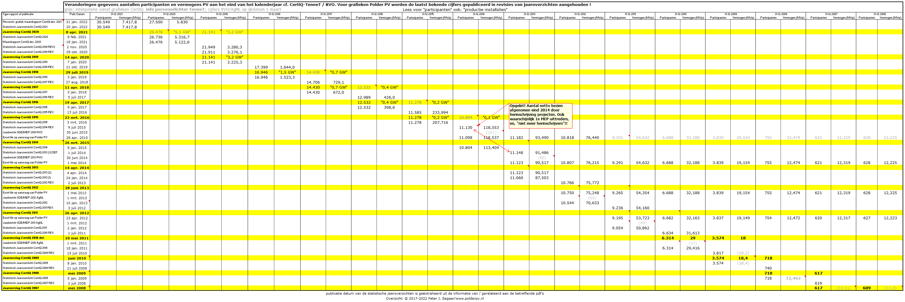This screenshot has width=905, height=302.
Task: Select the yellow row "Jaarverslag CertiQ 2010 def."
Action: [452, 238]
